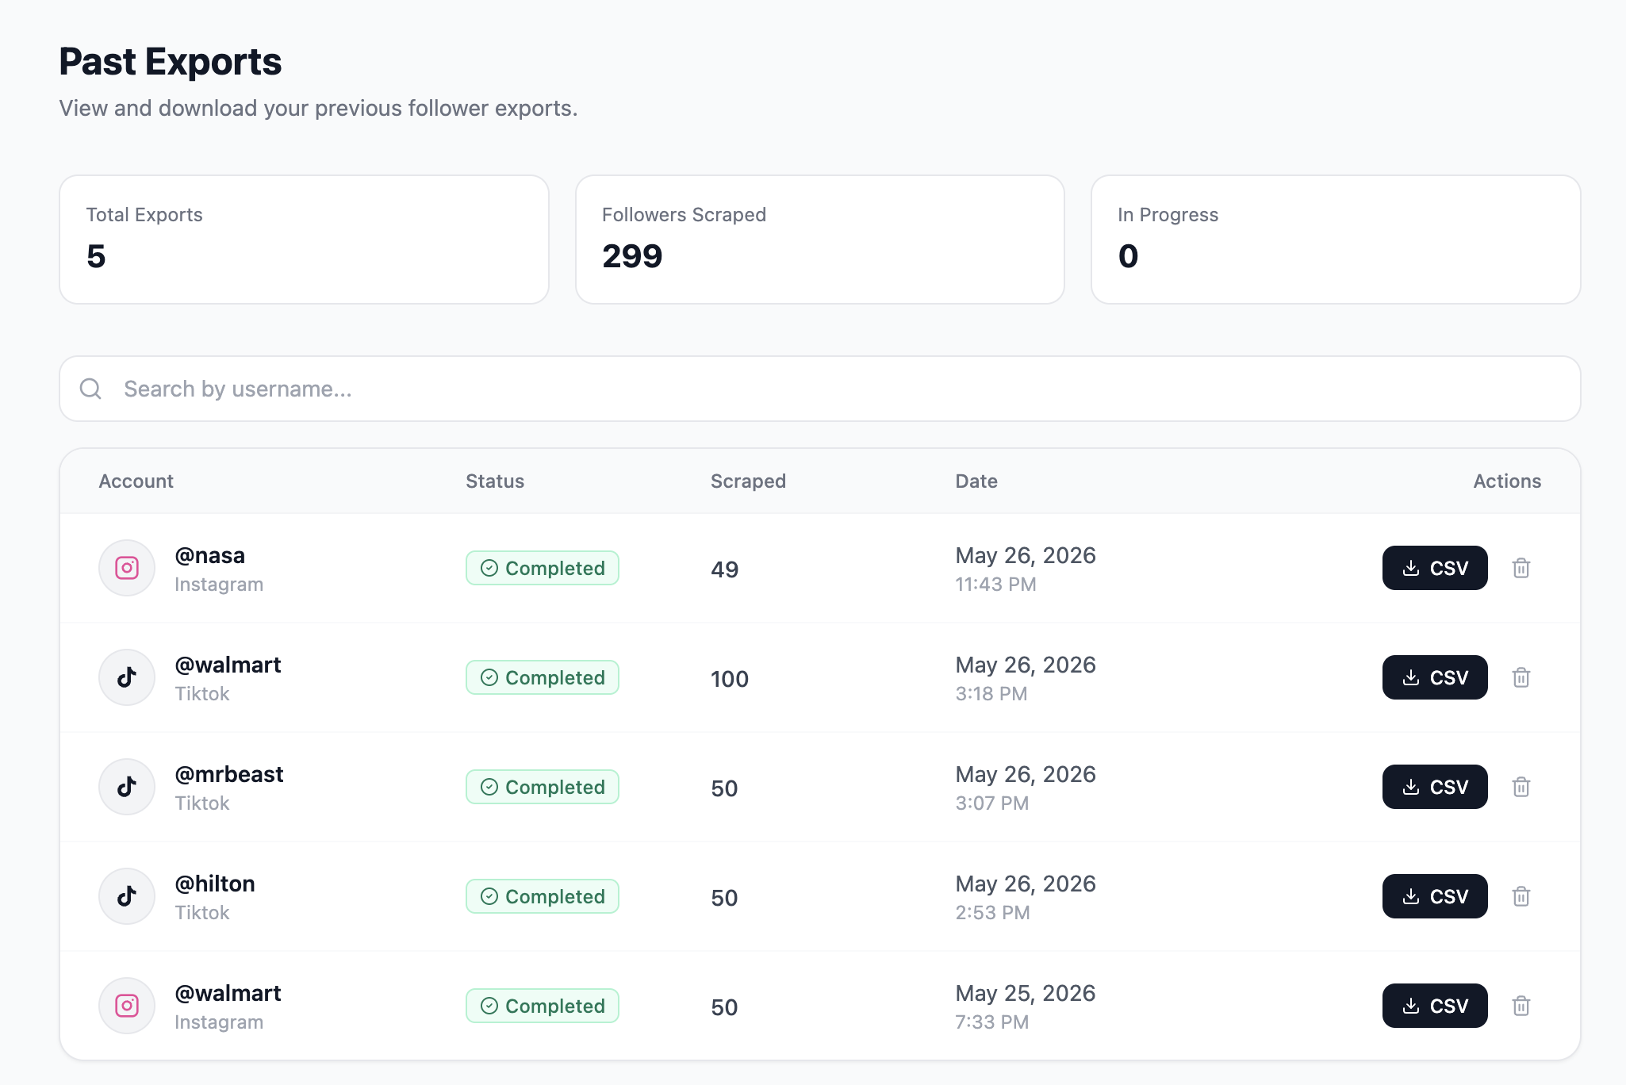
Task: Select the Followers Scraped card
Action: click(x=820, y=240)
